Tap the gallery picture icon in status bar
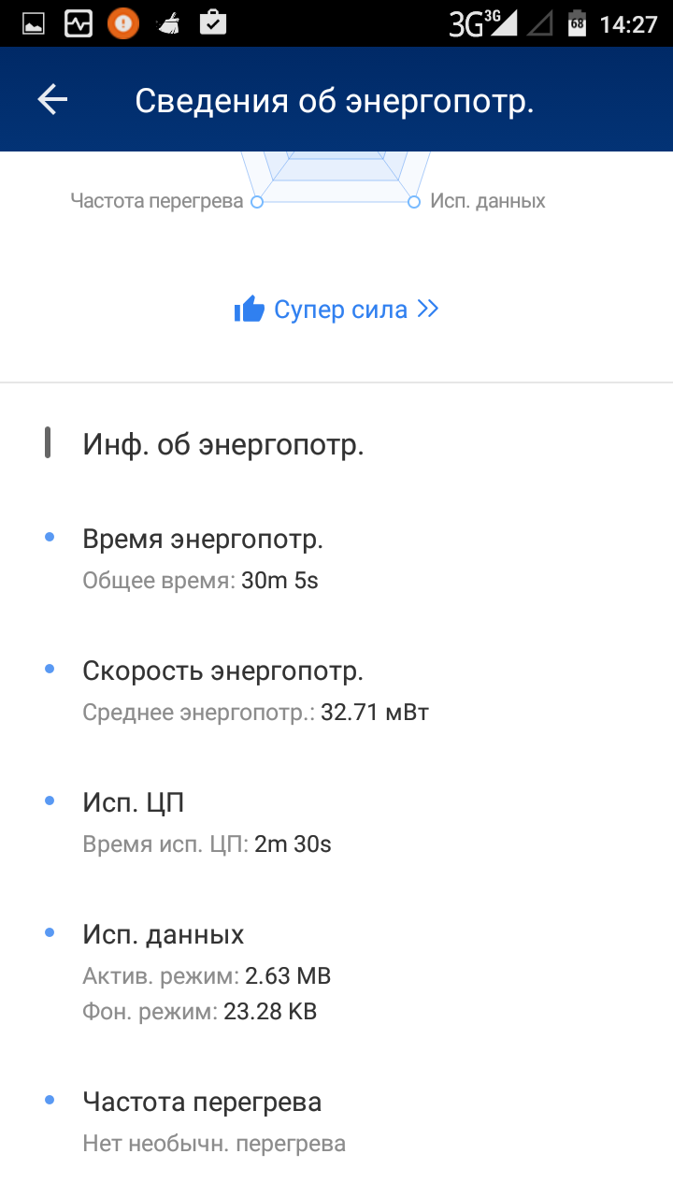673x1197 pixels. point(34,22)
